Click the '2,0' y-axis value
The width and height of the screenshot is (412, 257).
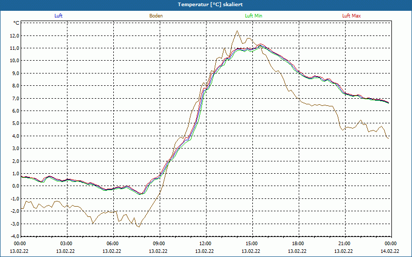pos(16,161)
